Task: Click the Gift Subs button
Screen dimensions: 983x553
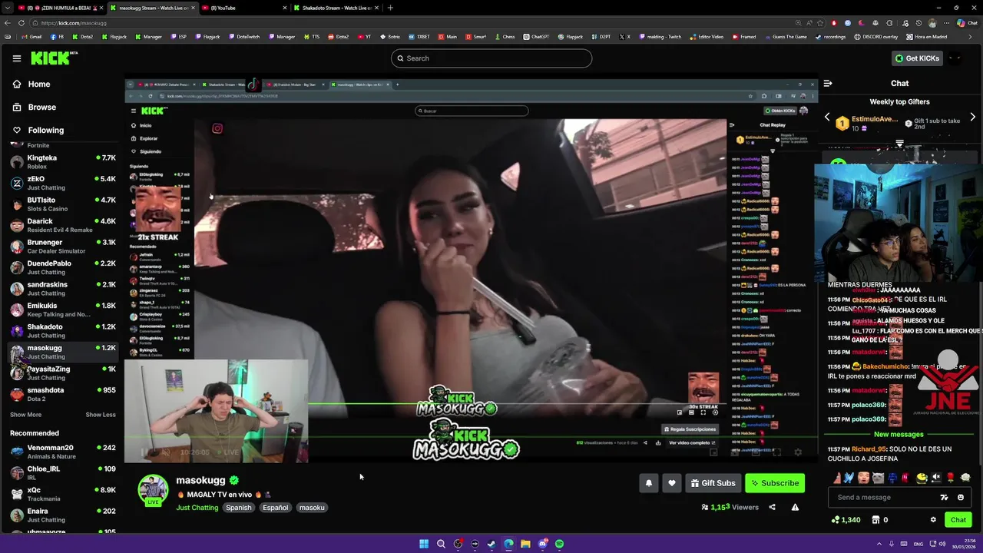Action: tap(713, 483)
